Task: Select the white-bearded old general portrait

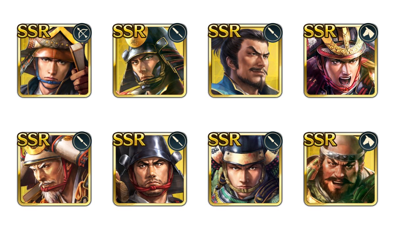Action: (54, 170)
